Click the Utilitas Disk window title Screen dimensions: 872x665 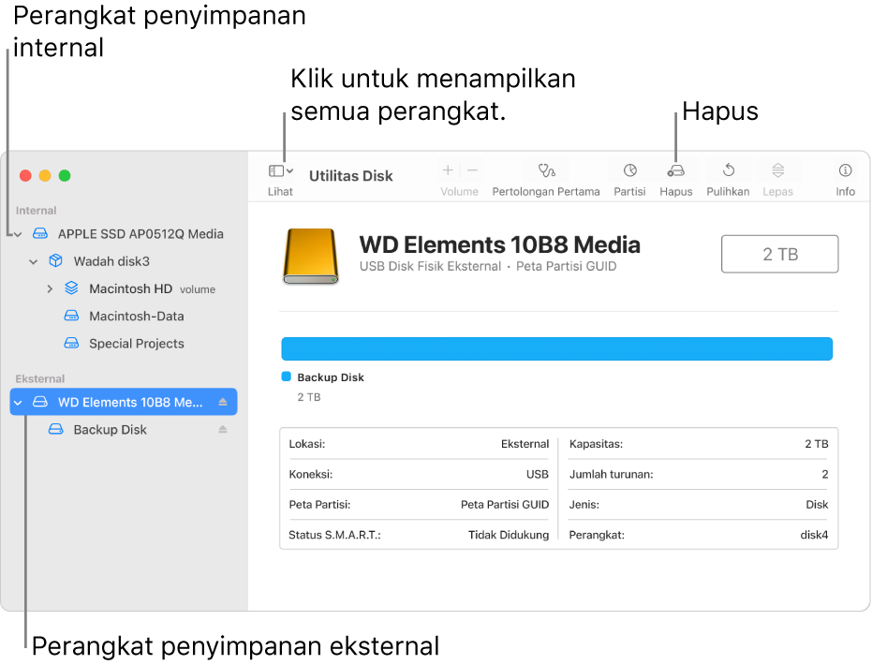[351, 176]
